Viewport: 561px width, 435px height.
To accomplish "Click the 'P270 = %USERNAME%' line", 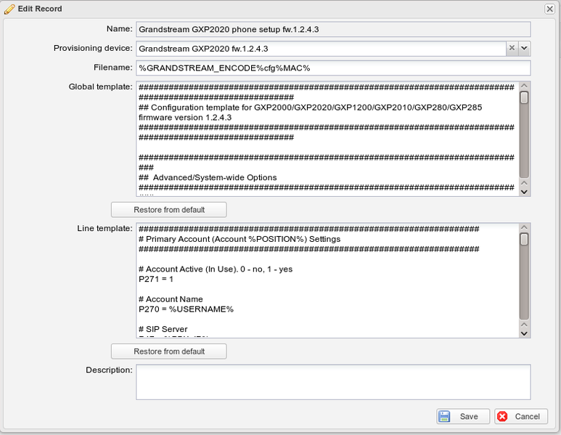I will coord(186,309).
